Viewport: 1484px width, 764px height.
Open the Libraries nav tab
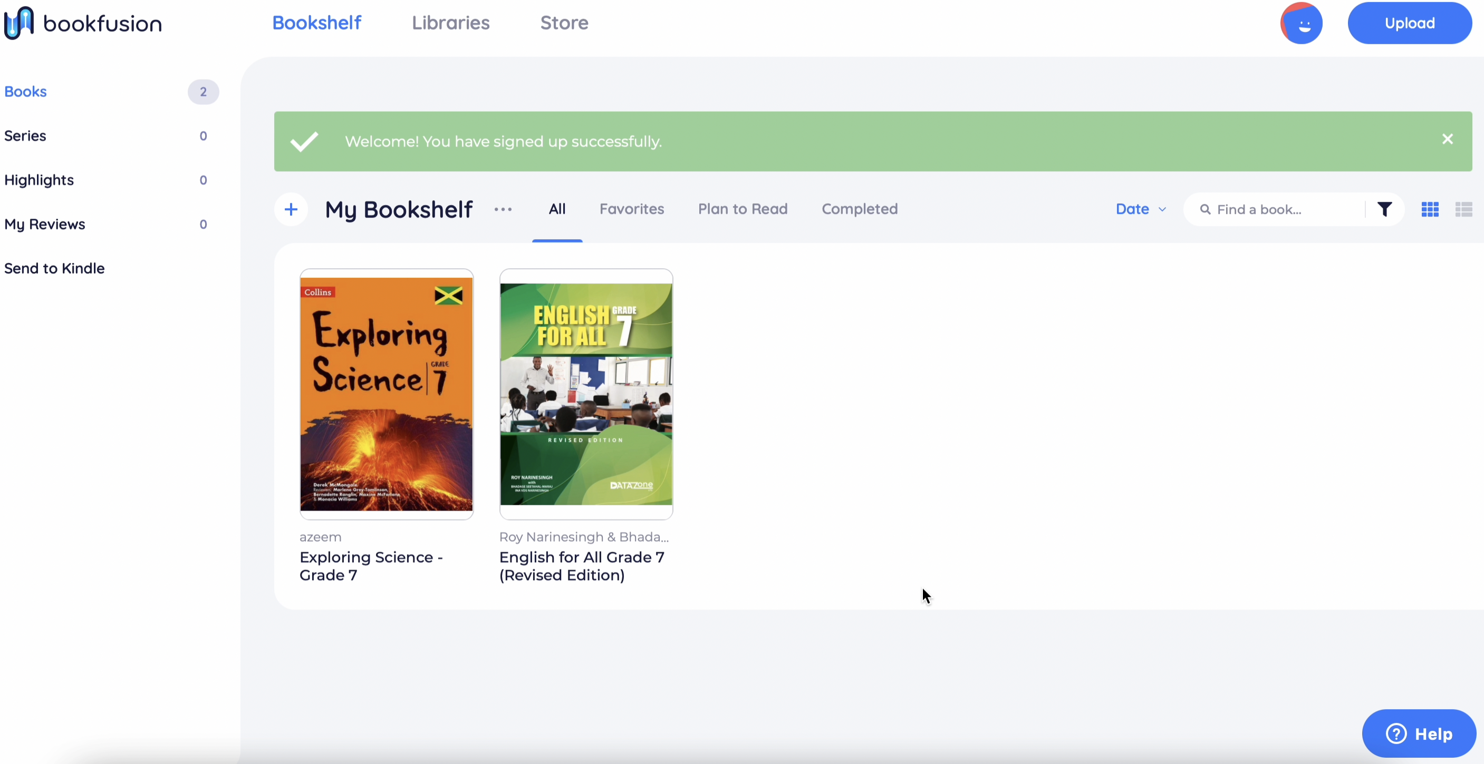450,23
